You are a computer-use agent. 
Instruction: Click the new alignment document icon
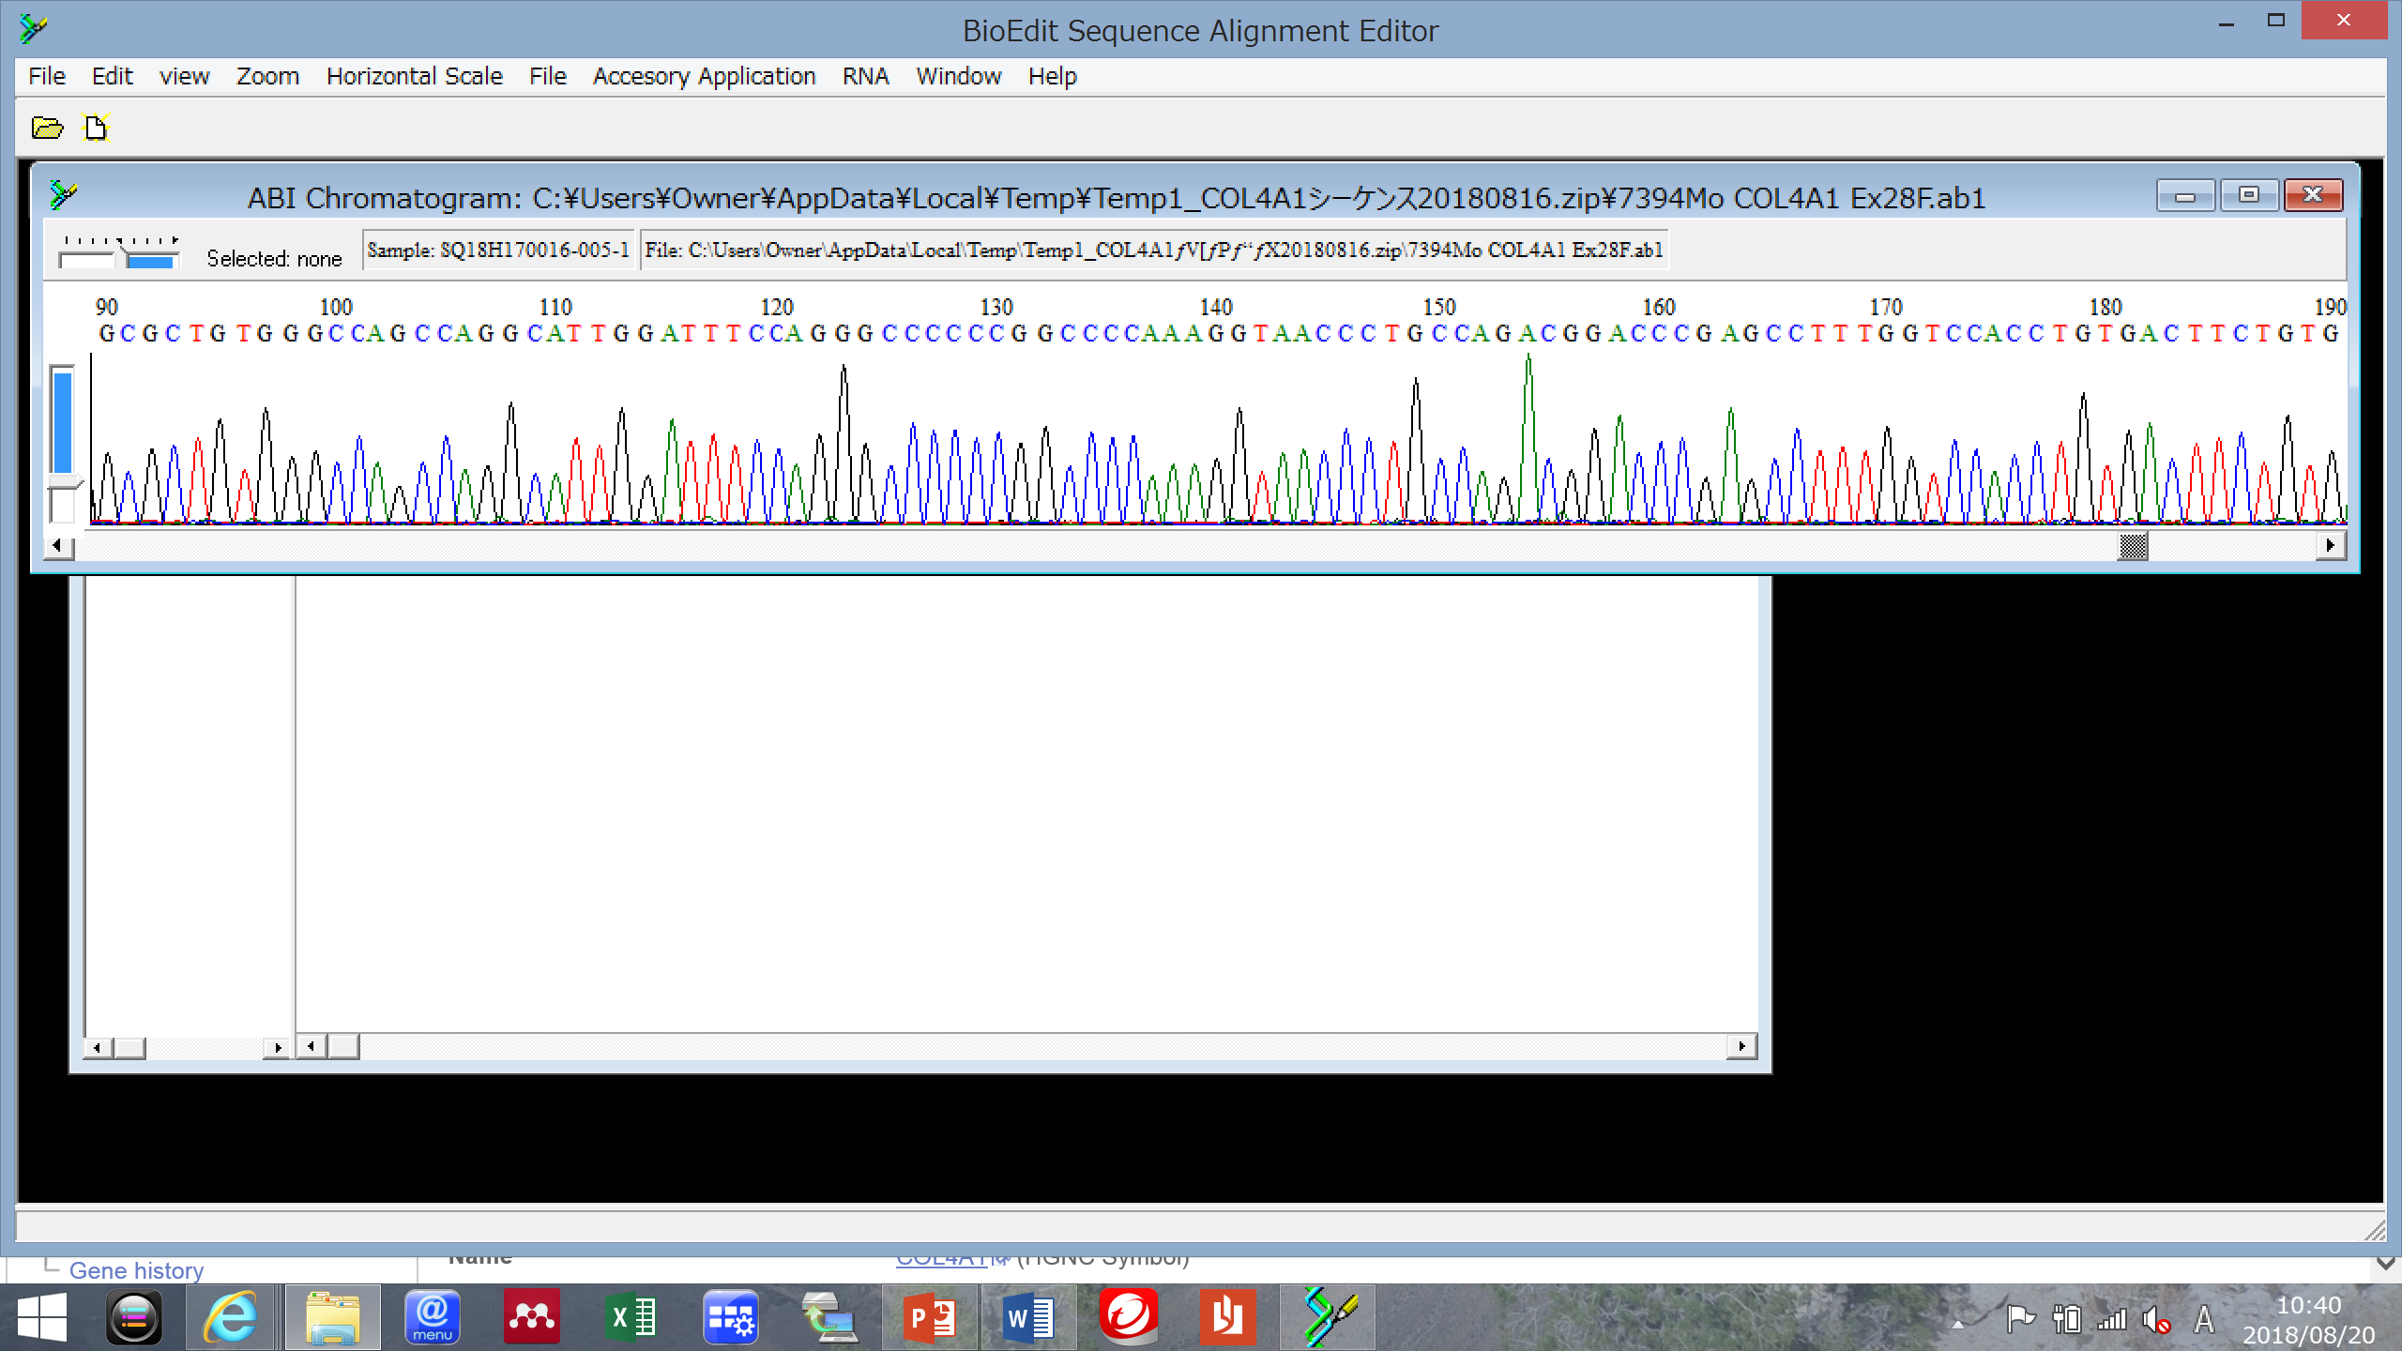click(96, 128)
